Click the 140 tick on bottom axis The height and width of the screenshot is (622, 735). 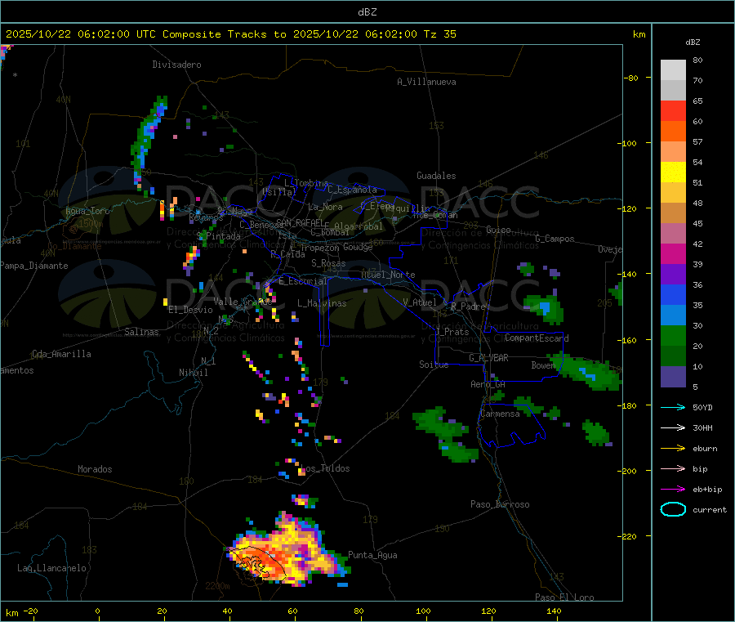click(554, 611)
